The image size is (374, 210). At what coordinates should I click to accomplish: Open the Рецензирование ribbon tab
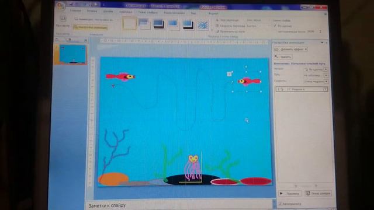click(174, 13)
